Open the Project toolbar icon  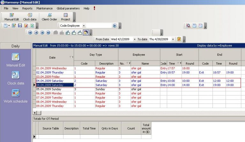66,15
